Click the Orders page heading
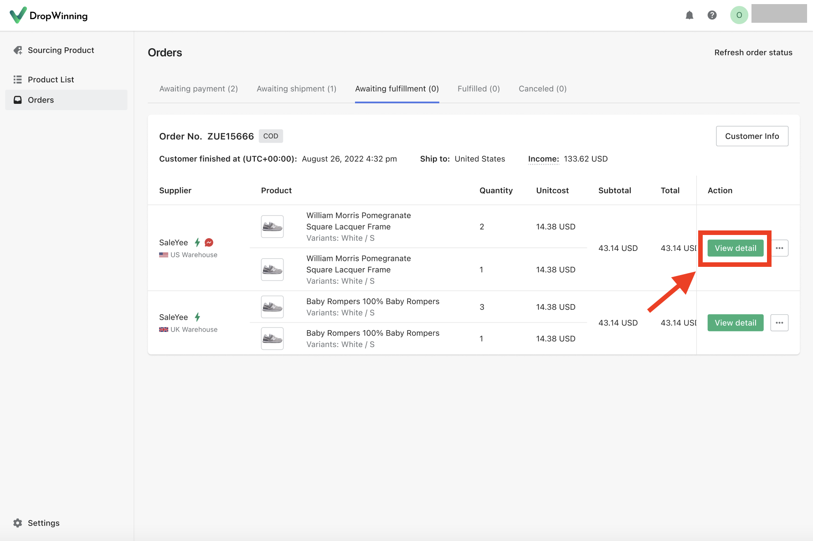 point(165,52)
